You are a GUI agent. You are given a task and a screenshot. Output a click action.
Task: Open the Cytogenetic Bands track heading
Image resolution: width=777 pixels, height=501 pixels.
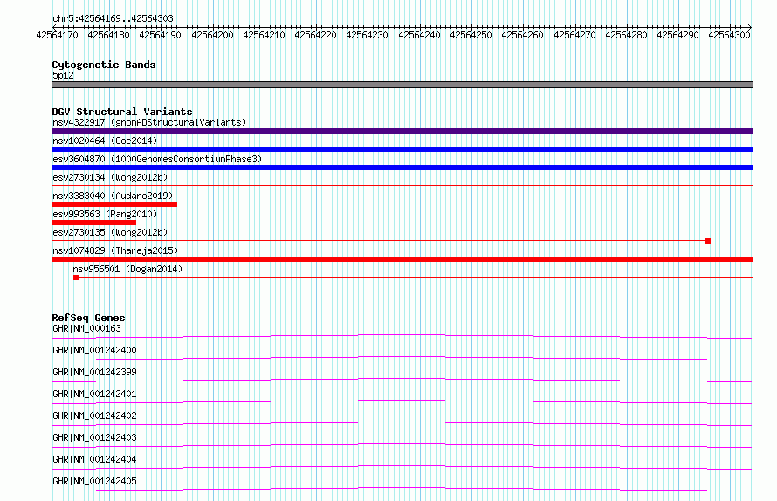click(104, 65)
